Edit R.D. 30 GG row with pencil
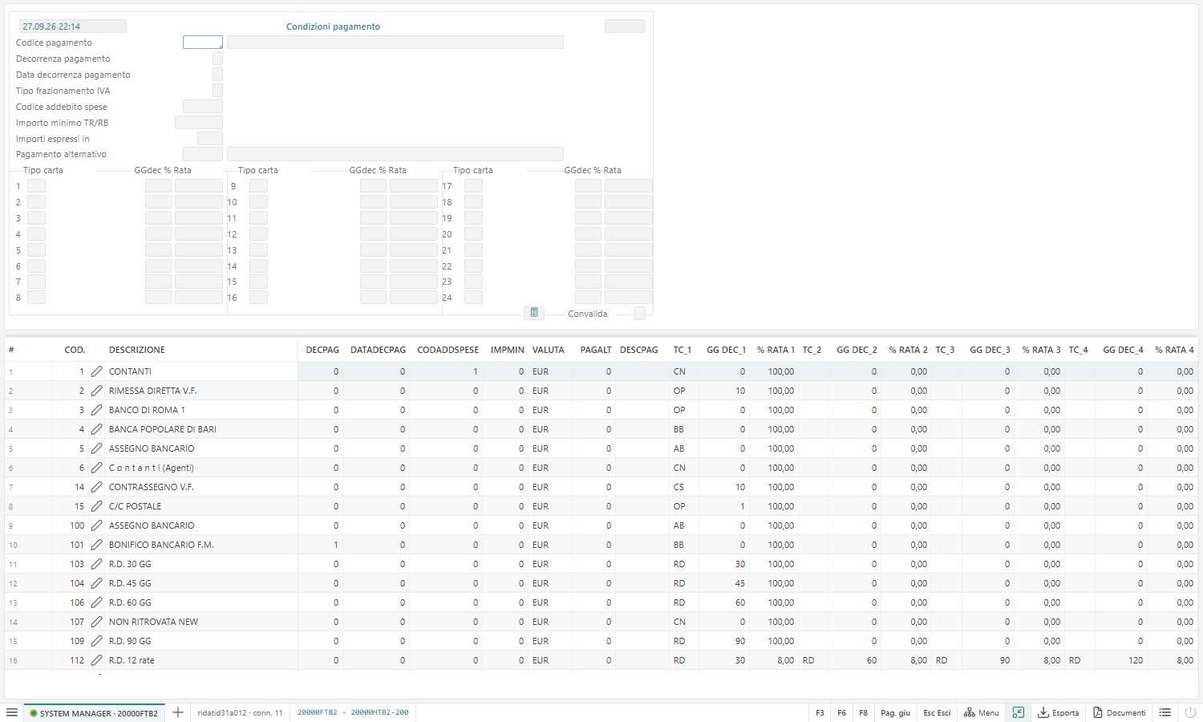 pos(97,564)
